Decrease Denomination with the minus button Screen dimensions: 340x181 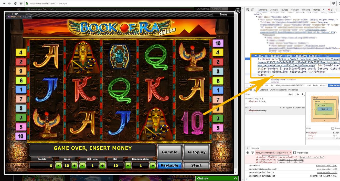tap(128, 166)
